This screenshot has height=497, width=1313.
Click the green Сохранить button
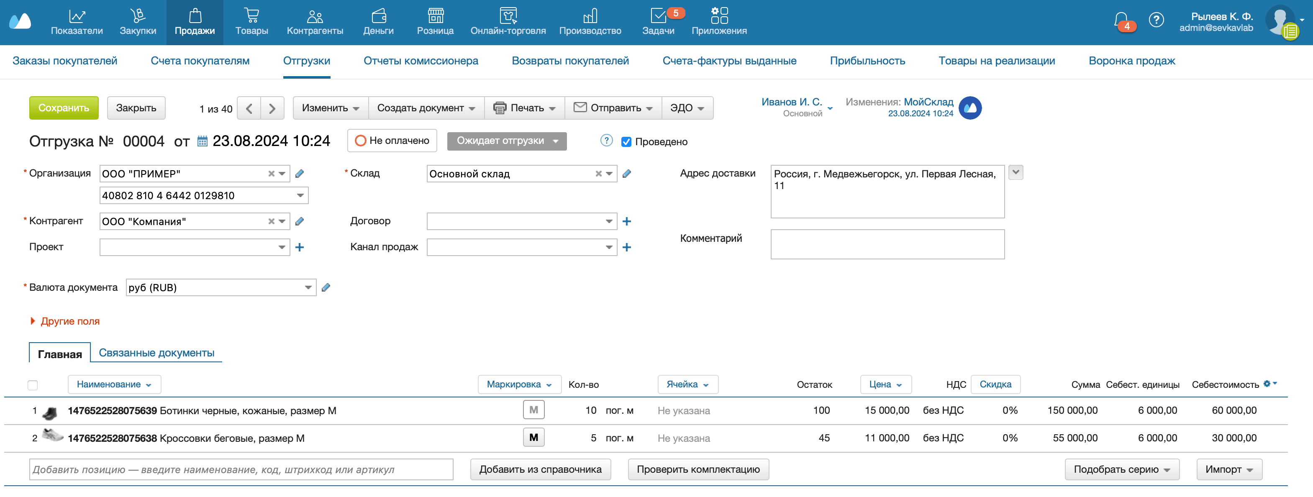tap(64, 108)
